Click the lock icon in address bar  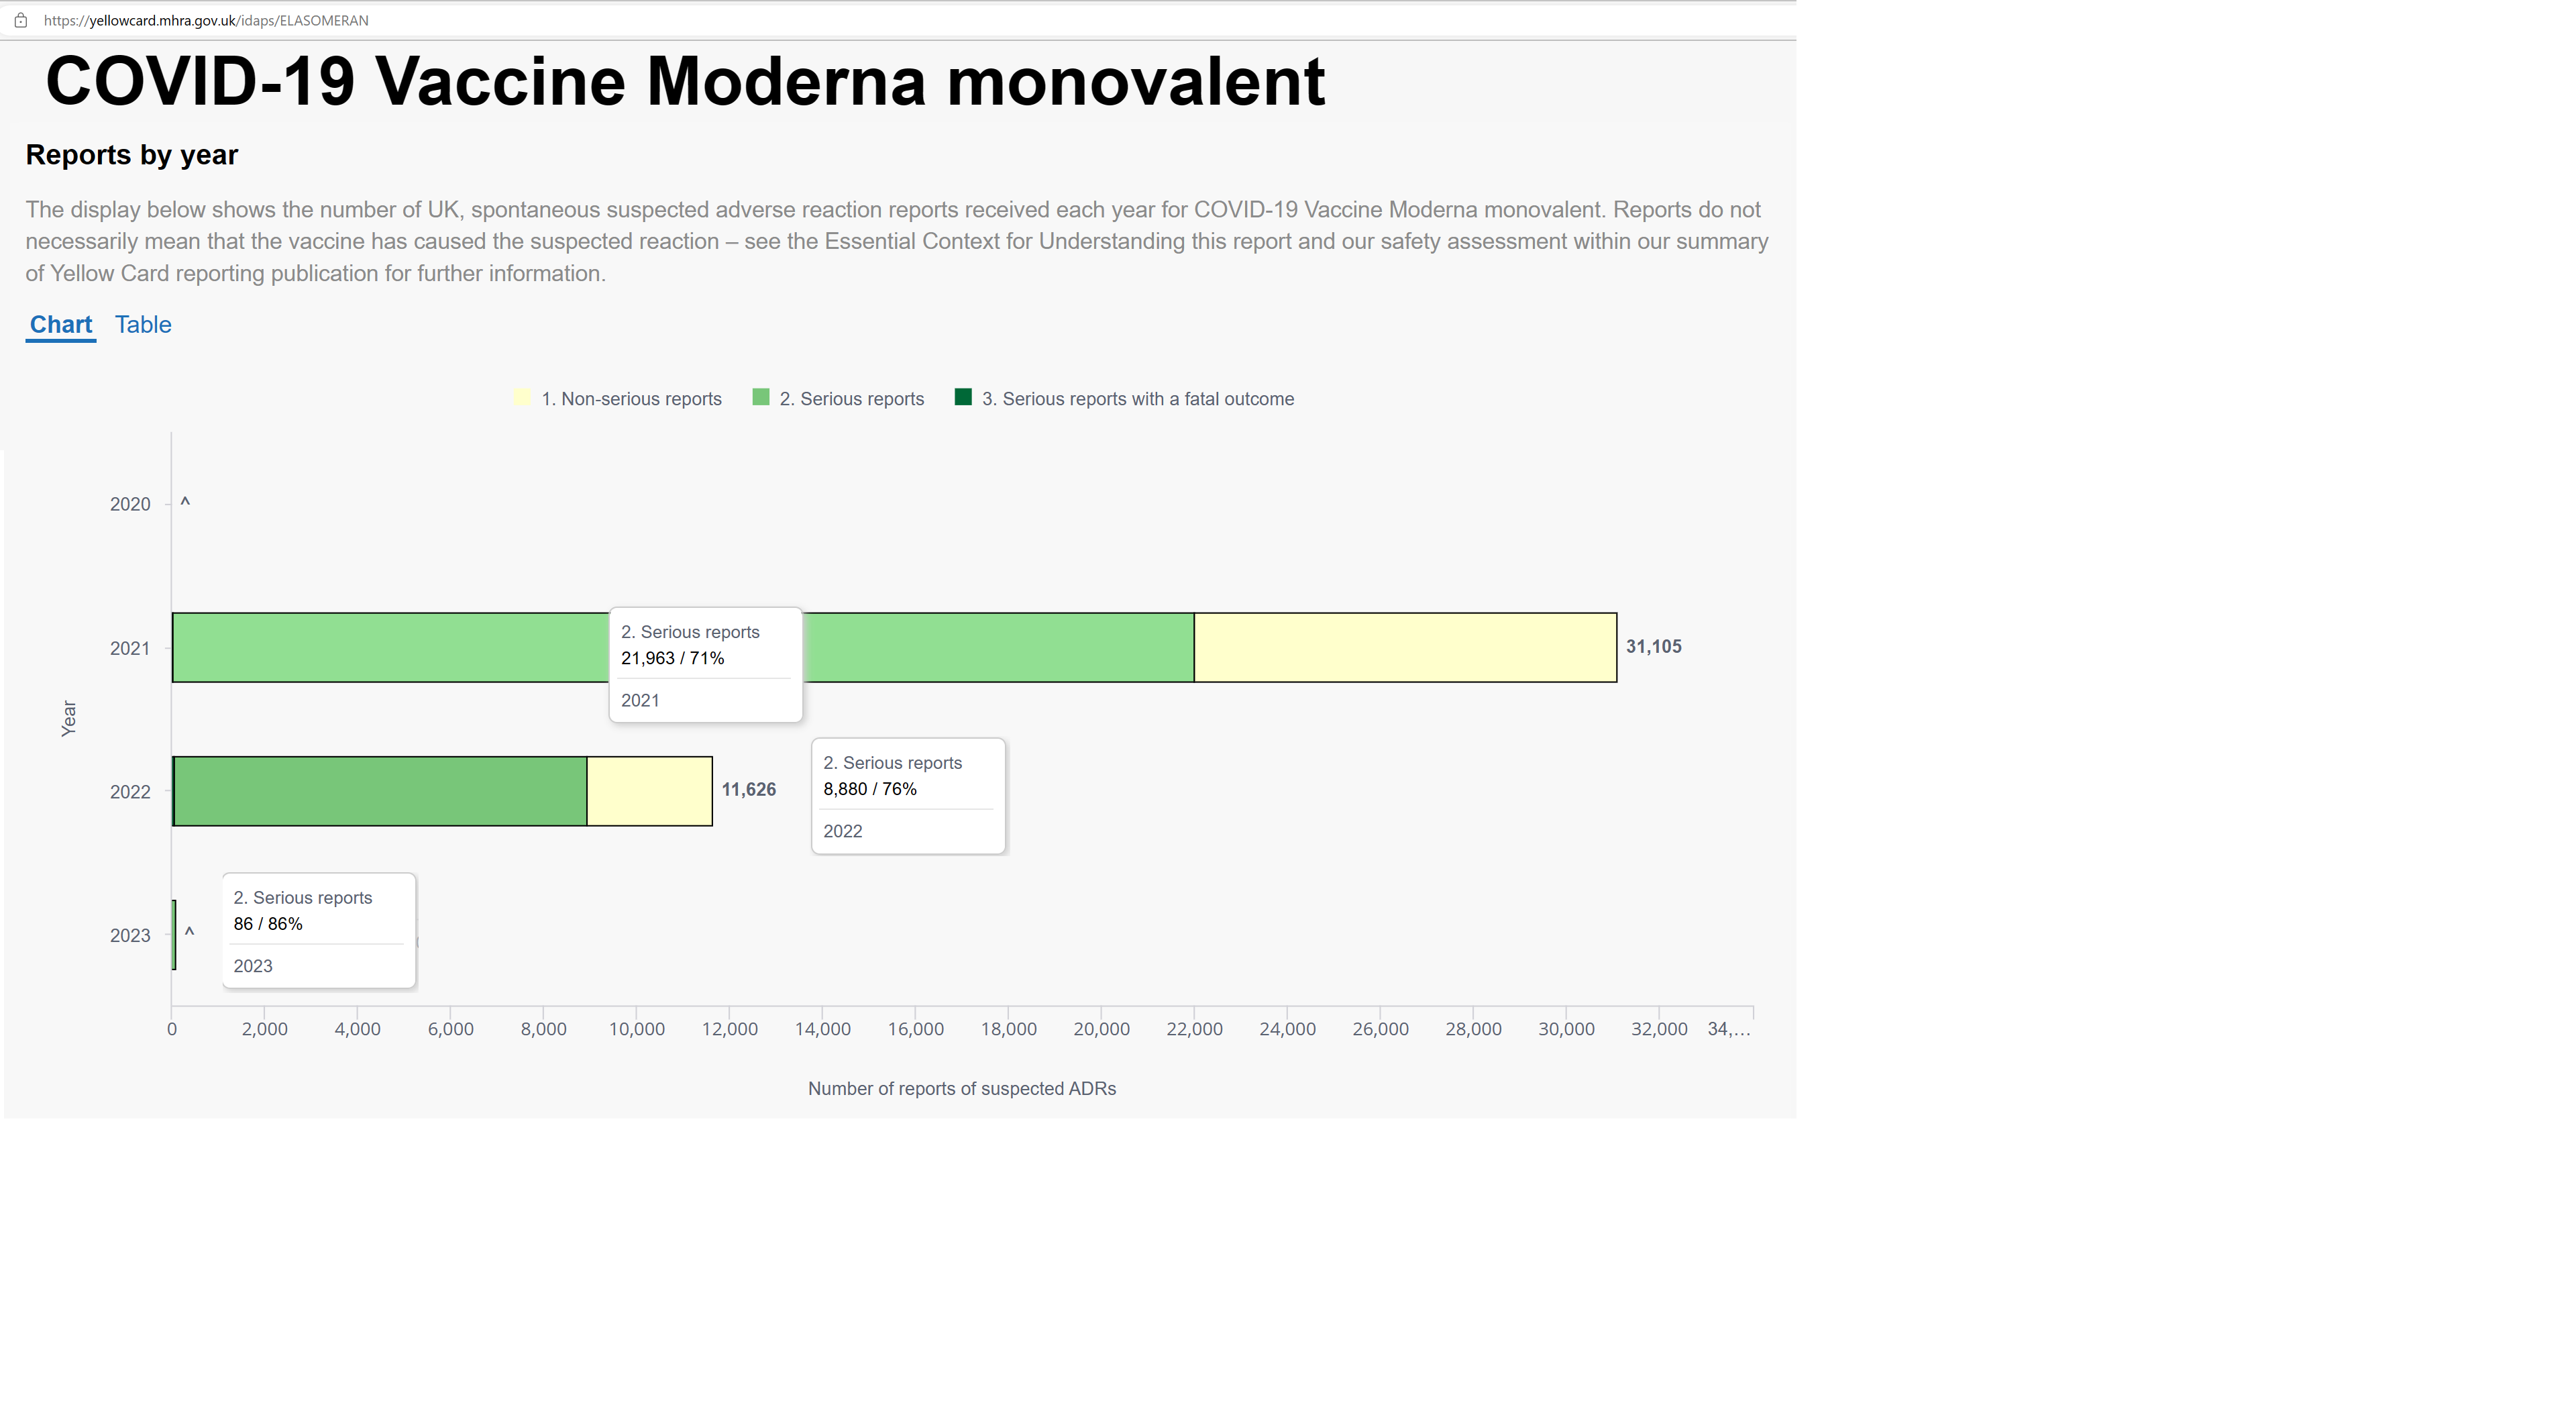tap(20, 20)
